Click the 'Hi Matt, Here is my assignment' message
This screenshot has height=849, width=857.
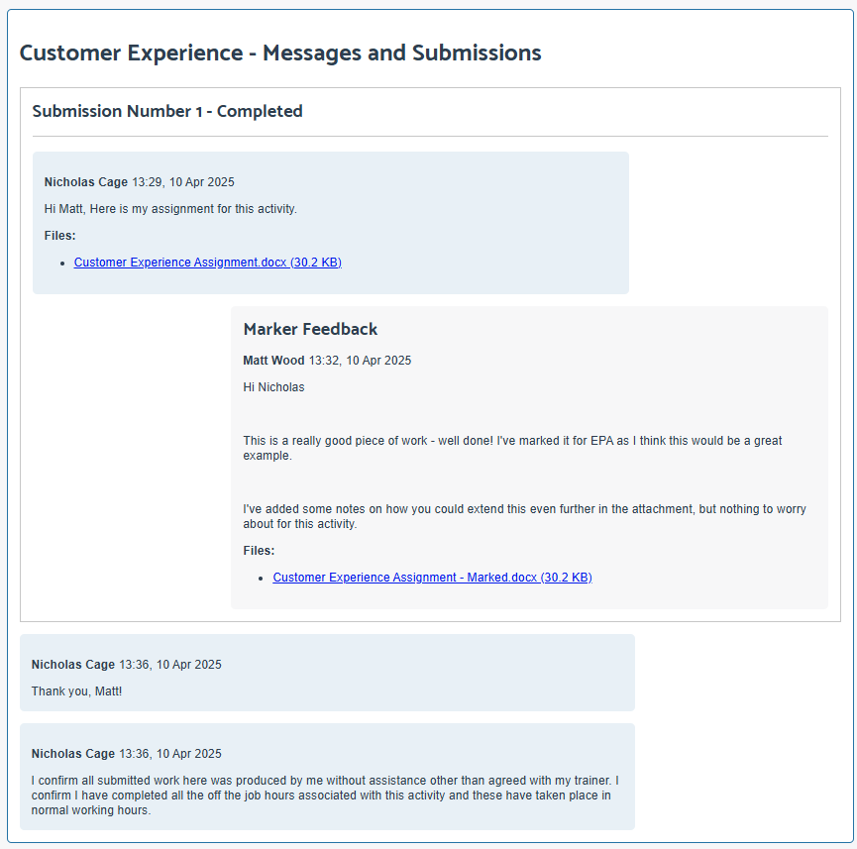170,209
